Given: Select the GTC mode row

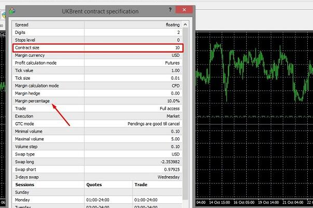Looking at the screenshot, I should 98,124.
